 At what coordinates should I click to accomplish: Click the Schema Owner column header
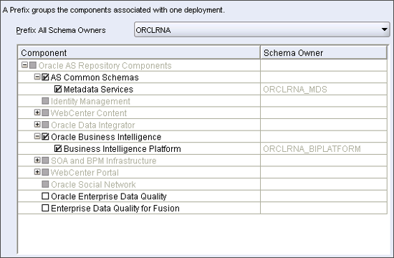click(x=324, y=53)
